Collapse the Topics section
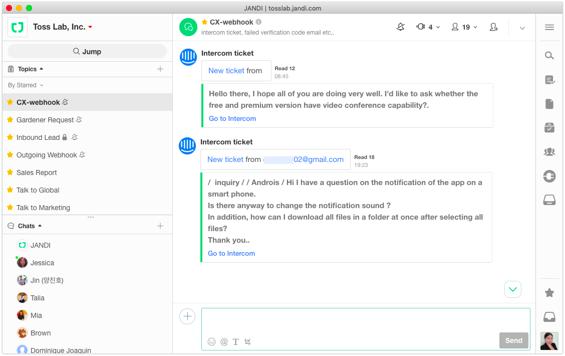The width and height of the screenshot is (565, 356). 30,69
